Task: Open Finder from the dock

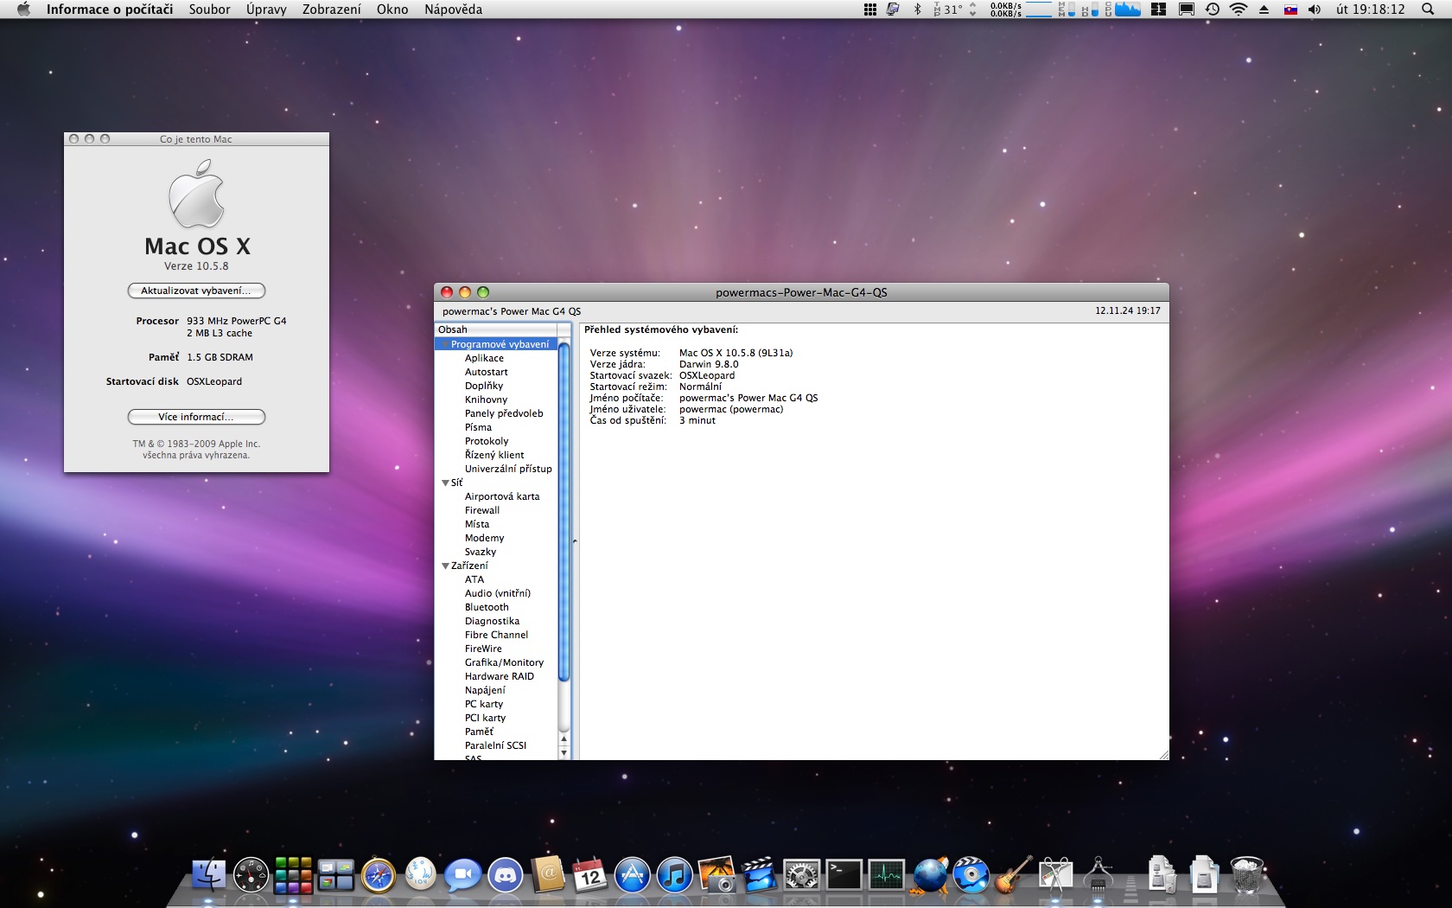Action: (x=208, y=875)
